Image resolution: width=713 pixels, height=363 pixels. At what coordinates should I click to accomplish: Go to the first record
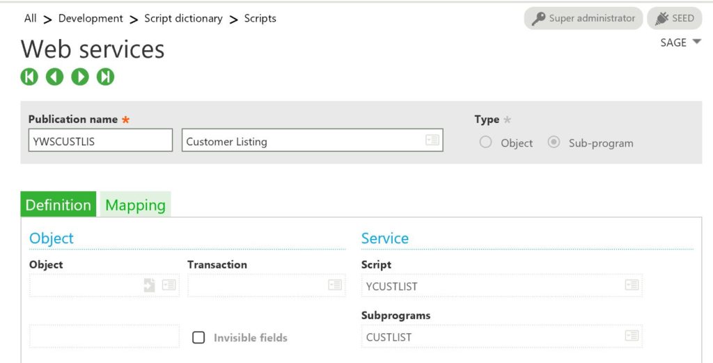[x=29, y=77]
